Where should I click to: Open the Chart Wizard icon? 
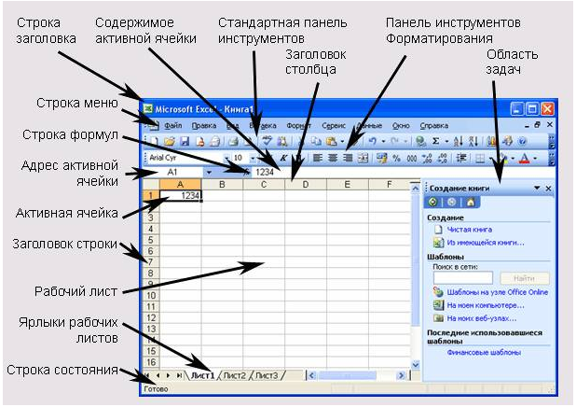coord(491,141)
